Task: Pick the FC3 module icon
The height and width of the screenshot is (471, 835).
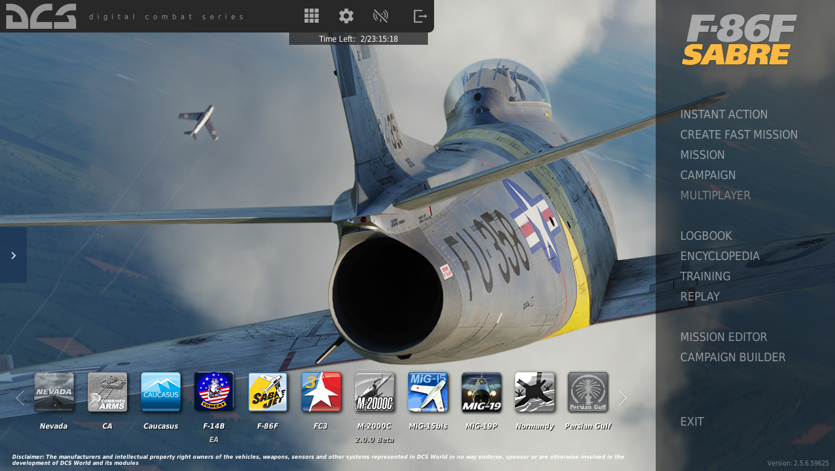Action: [321, 392]
